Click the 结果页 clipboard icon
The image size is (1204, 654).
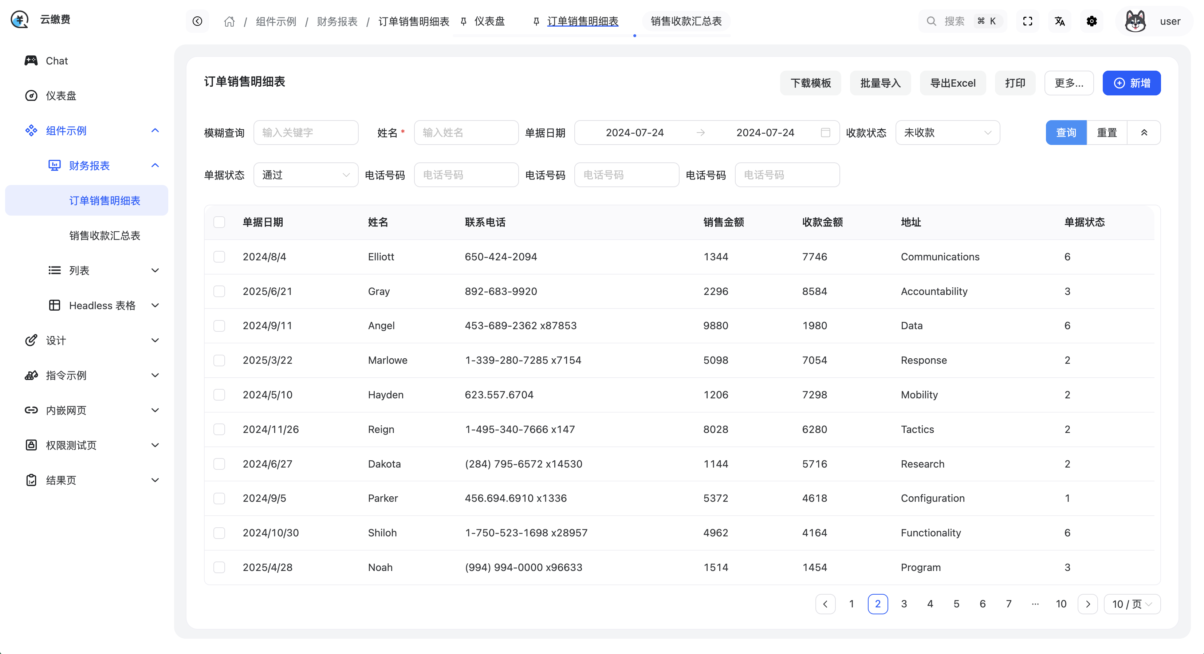click(31, 480)
